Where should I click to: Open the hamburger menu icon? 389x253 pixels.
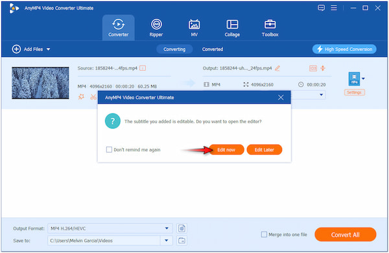[x=334, y=8]
